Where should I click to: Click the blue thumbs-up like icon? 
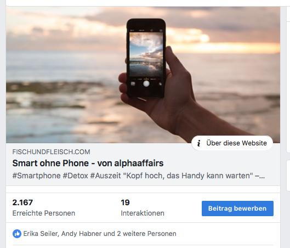(x=17, y=234)
